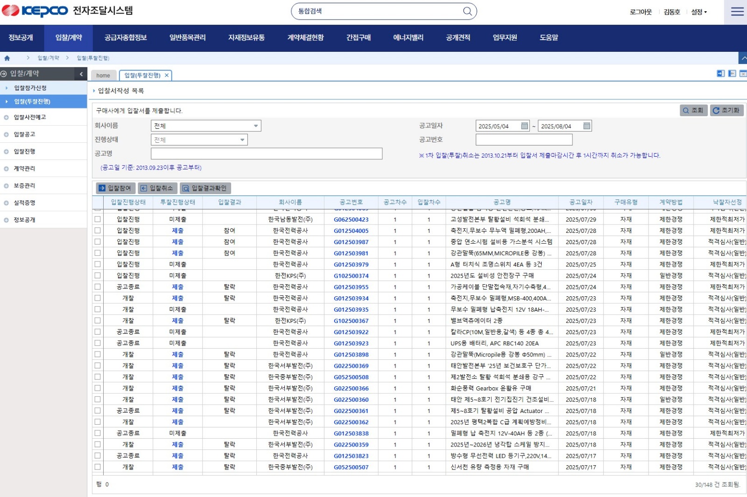Click in the 공고번호 input field
Image resolution: width=747 pixels, height=497 pixels.
click(524, 140)
